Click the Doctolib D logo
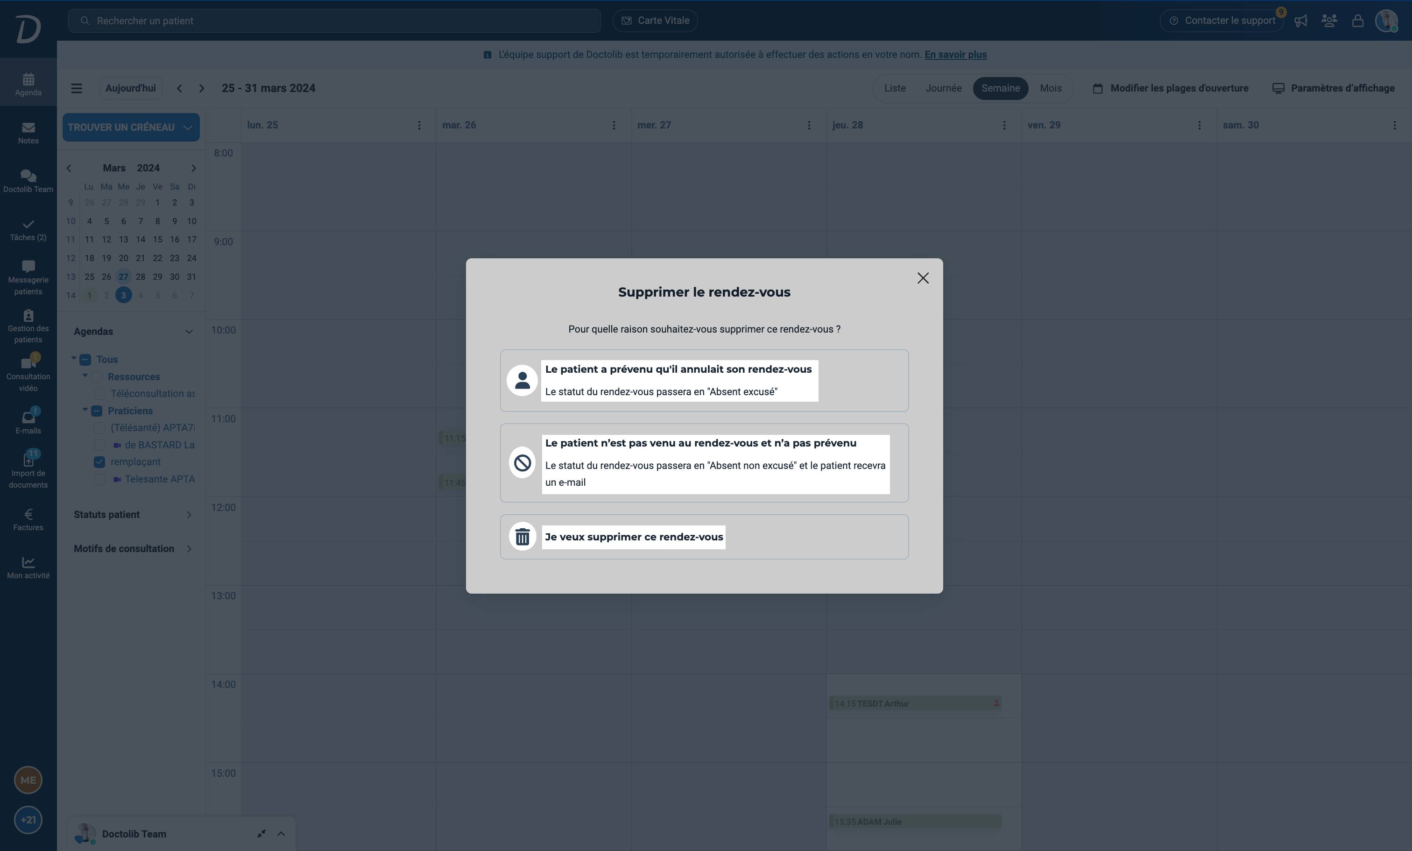The height and width of the screenshot is (851, 1412). [x=28, y=28]
